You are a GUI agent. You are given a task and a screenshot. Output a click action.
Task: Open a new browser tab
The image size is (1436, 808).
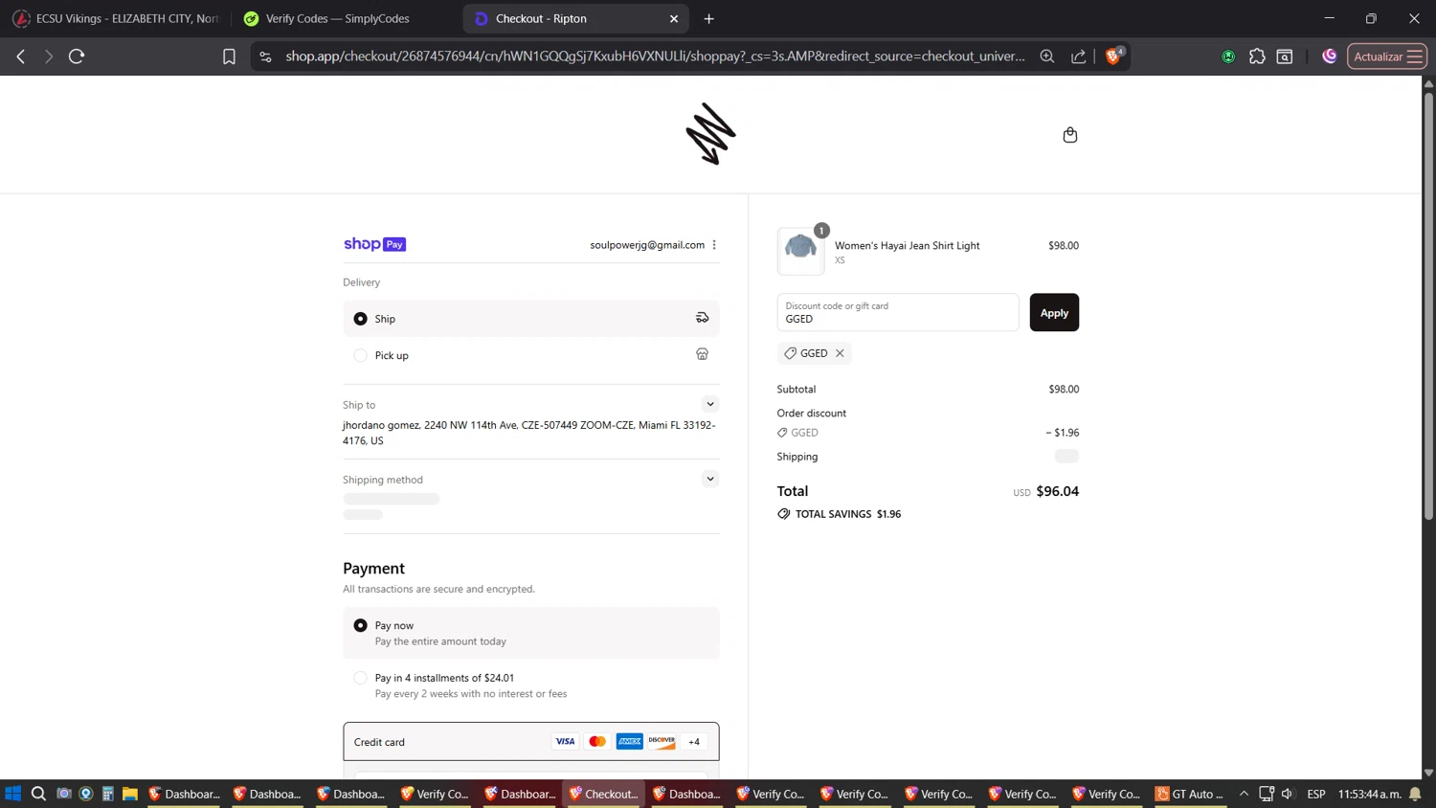click(x=709, y=18)
